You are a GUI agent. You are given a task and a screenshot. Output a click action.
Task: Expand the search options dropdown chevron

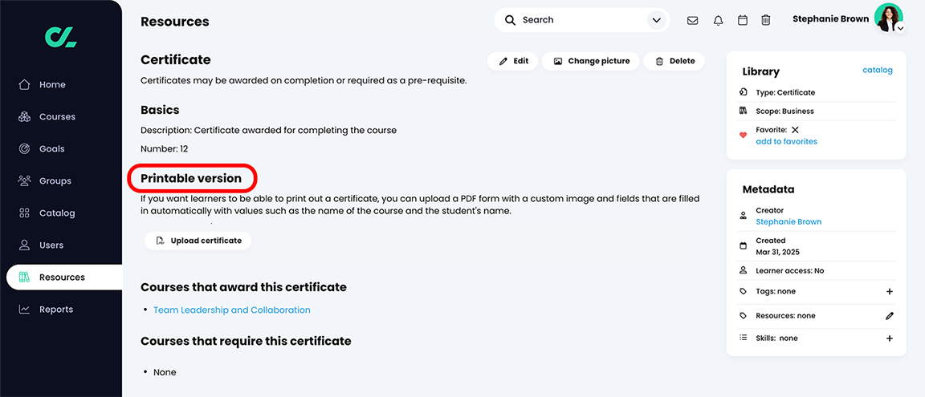[657, 20]
